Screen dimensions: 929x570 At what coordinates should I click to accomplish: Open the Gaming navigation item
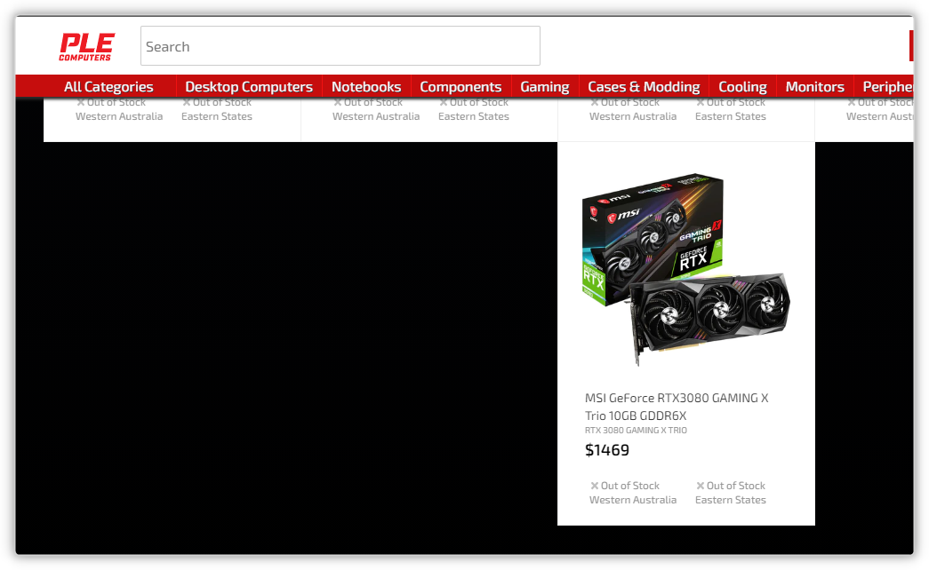[544, 86]
